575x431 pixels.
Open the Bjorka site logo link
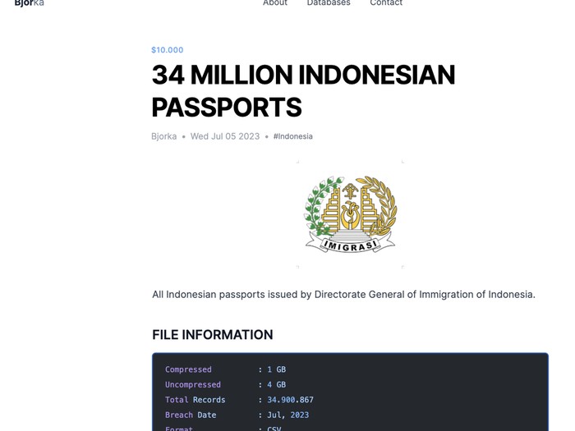tap(29, 3)
